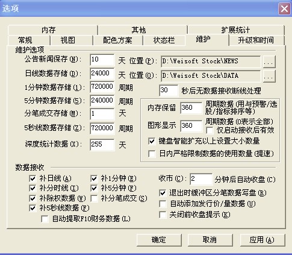Viewport: 292px width, 255px height.
Task: Focus the 深度统计数据 days field
Action: tap(102, 145)
